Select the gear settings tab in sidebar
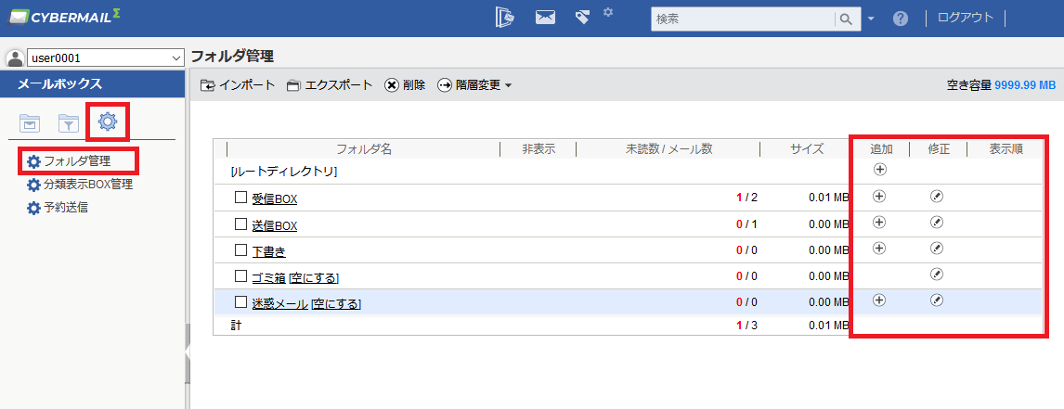Screen dimensions: 1064x409 (108, 122)
